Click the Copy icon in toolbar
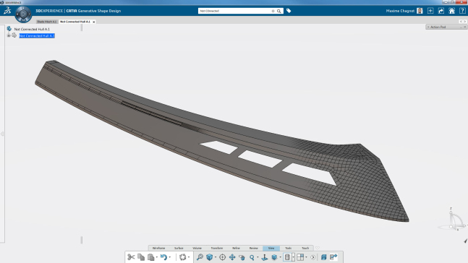This screenshot has height=263, width=468. pyautogui.click(x=141, y=257)
